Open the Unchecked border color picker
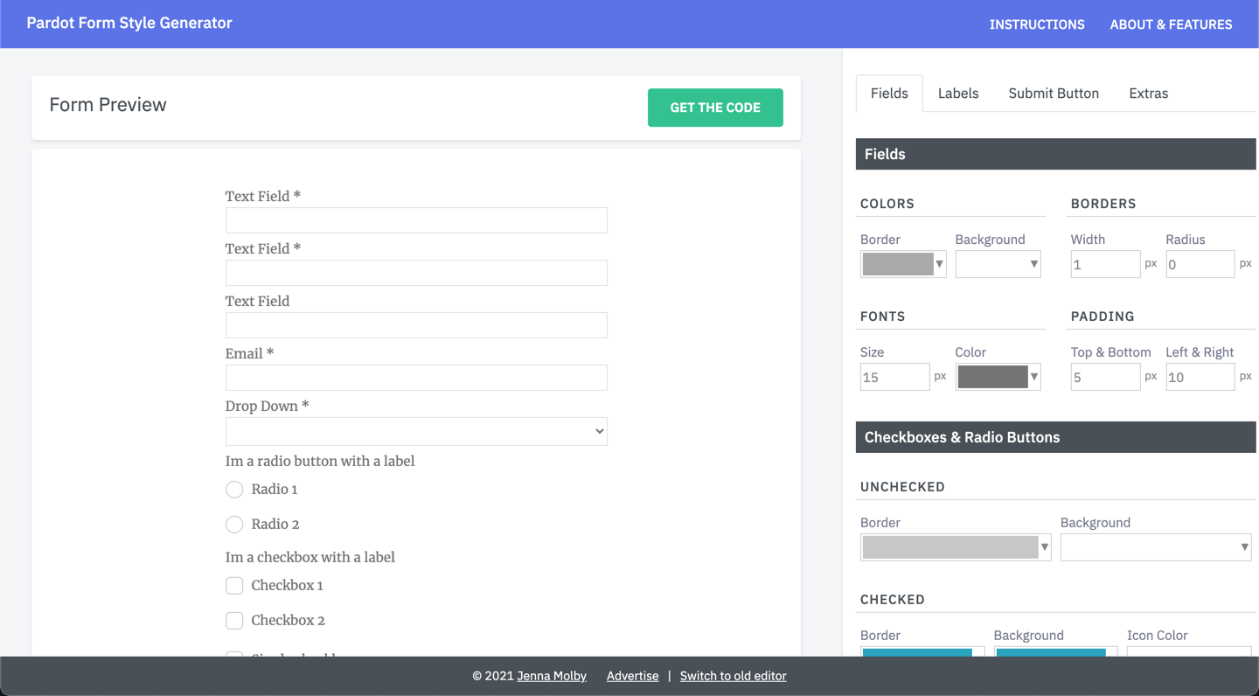The height and width of the screenshot is (696, 1259). click(955, 547)
